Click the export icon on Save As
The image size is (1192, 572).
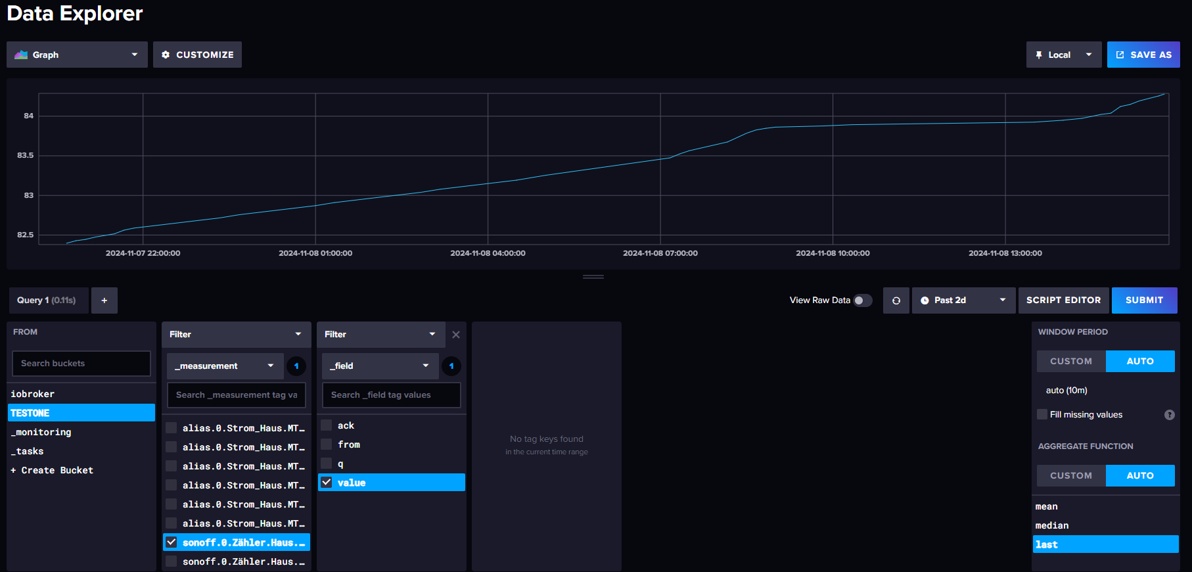click(x=1120, y=55)
